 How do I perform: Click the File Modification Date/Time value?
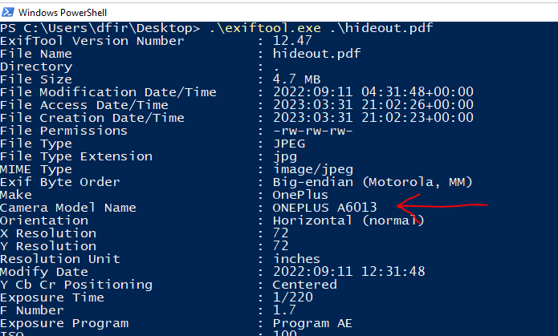[373, 92]
